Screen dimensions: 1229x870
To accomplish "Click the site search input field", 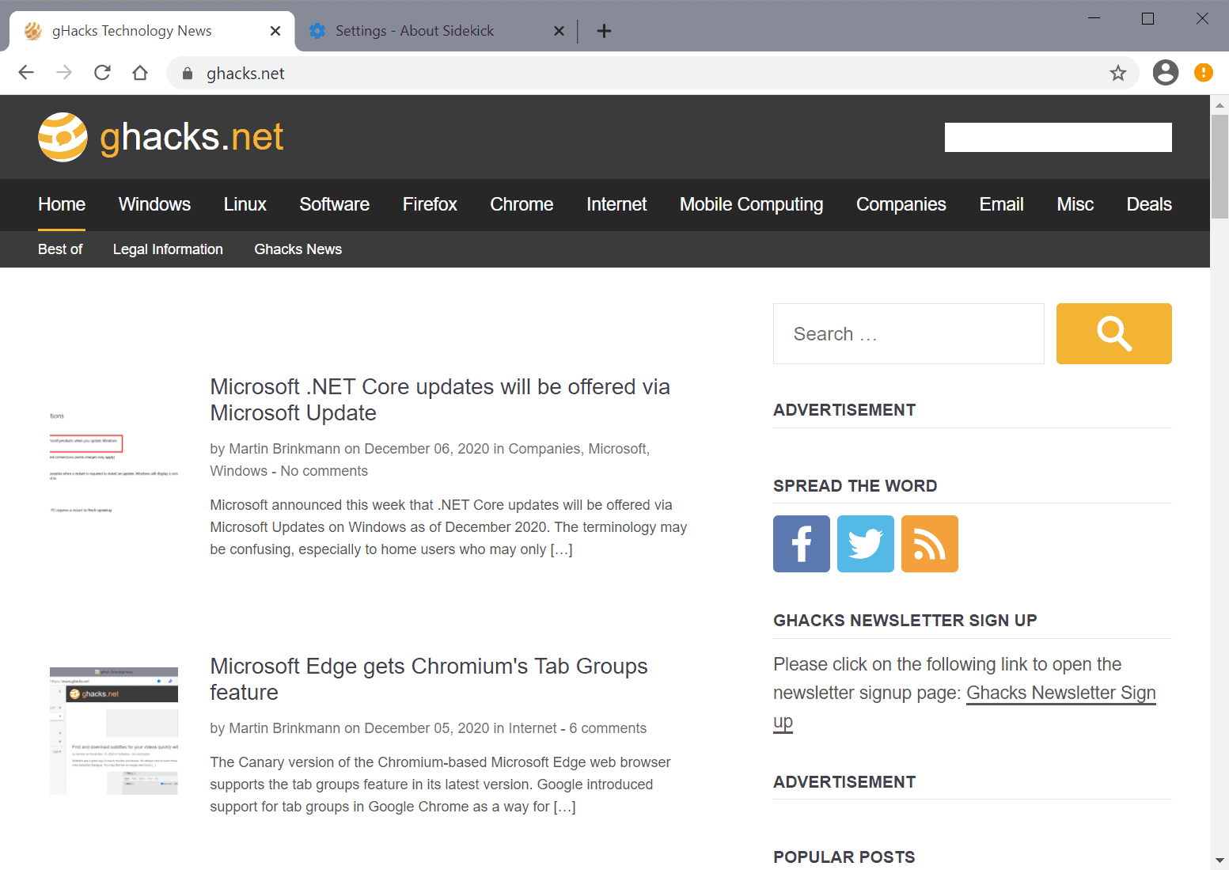I will (x=908, y=333).
